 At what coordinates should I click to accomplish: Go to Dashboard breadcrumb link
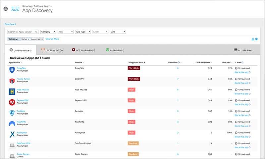click(x=10, y=24)
